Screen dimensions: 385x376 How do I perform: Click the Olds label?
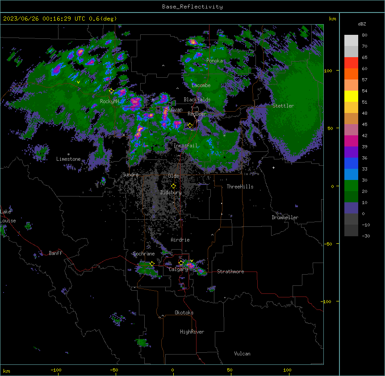point(173,176)
